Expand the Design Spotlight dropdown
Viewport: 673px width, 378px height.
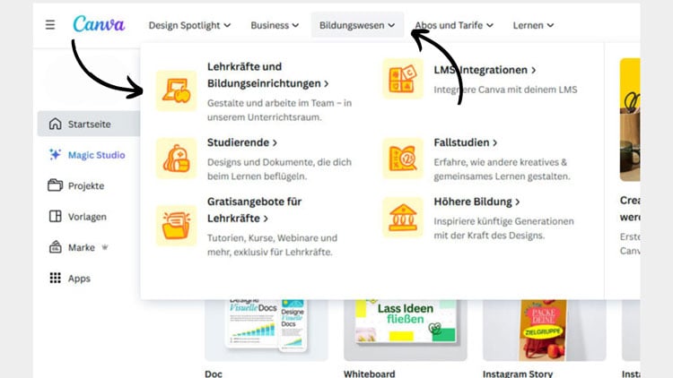[x=189, y=26]
